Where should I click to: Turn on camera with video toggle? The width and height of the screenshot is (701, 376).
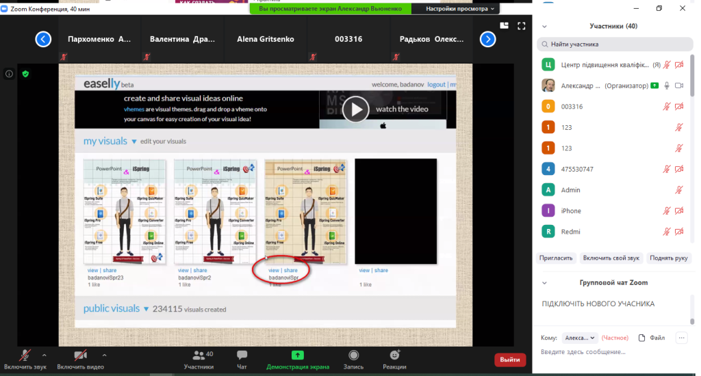tap(81, 355)
